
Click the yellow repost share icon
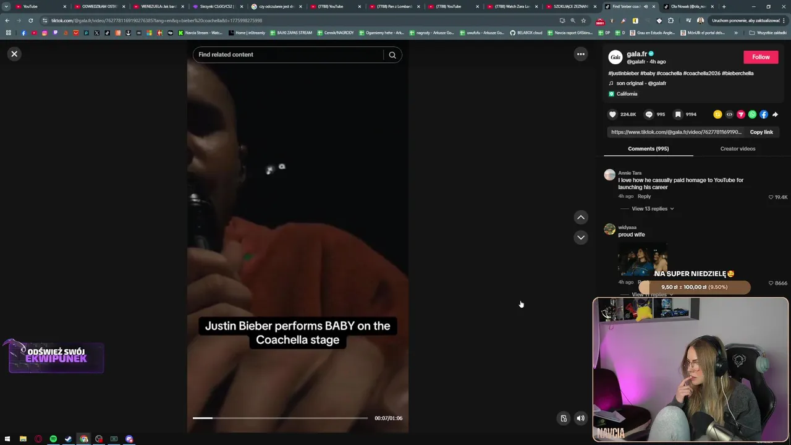(x=717, y=114)
